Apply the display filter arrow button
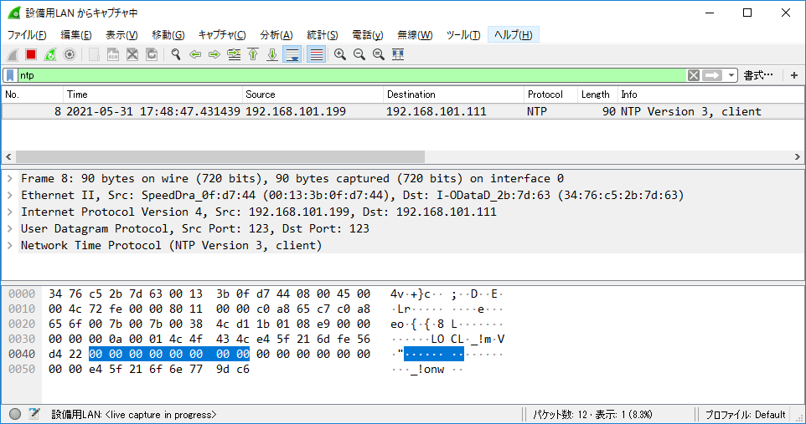Image resolution: width=806 pixels, height=424 pixels. pyautogui.click(x=712, y=75)
